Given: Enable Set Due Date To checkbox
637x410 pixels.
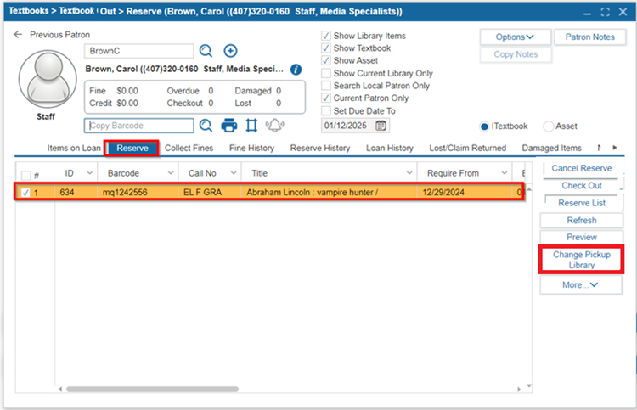Looking at the screenshot, I should 326,111.
